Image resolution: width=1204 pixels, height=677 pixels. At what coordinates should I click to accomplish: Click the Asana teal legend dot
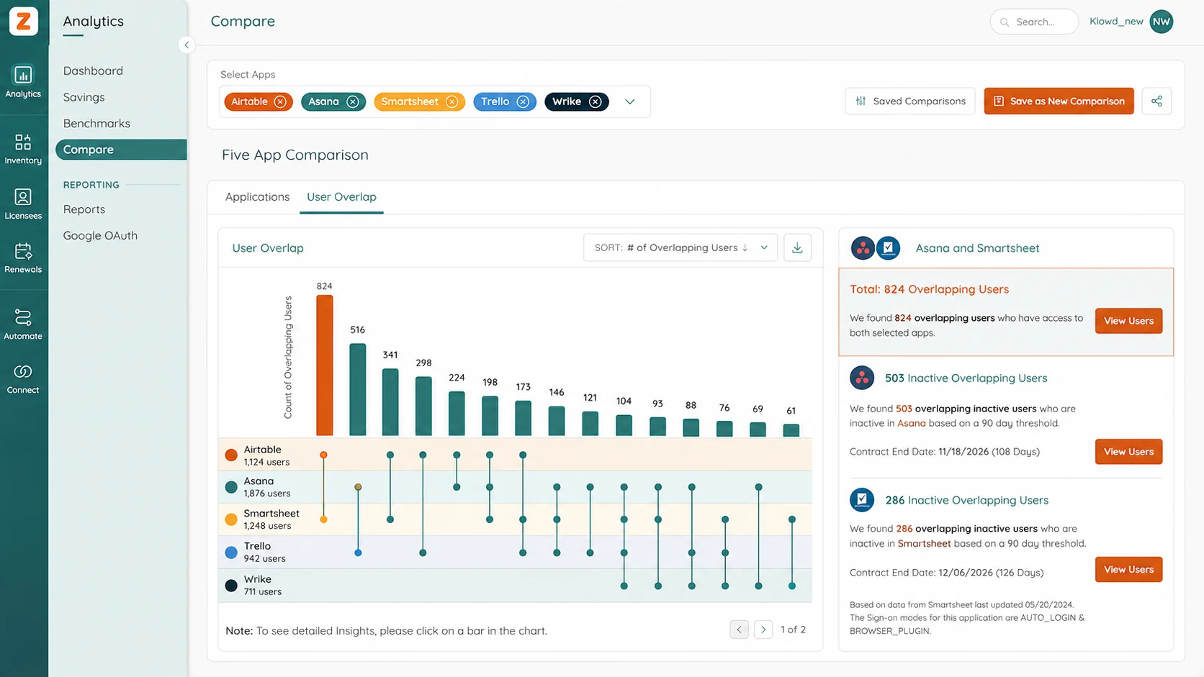tap(231, 487)
